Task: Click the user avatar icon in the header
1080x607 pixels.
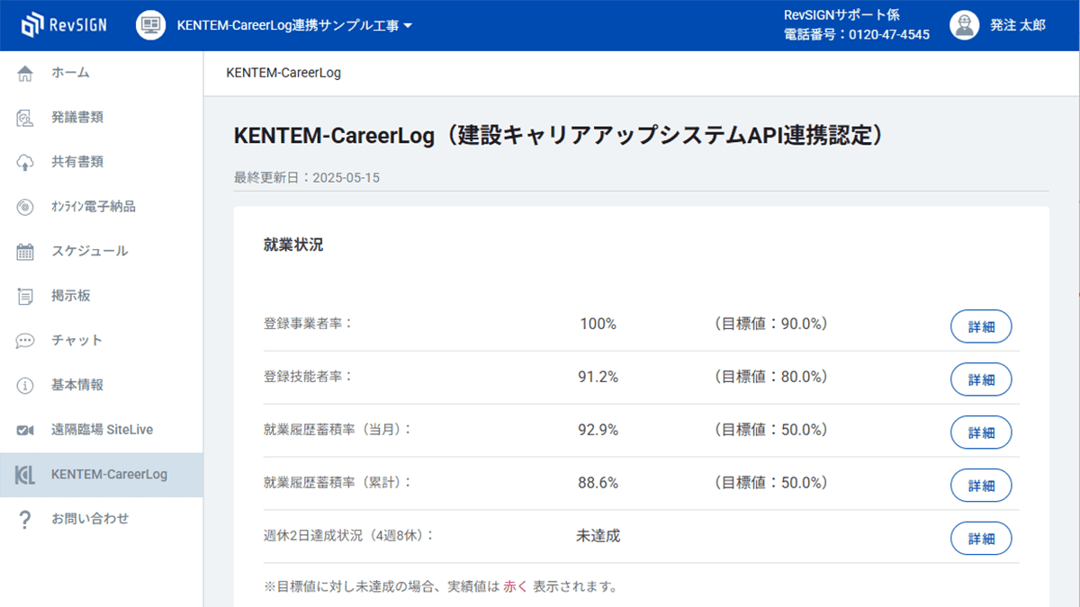Action: tap(964, 25)
